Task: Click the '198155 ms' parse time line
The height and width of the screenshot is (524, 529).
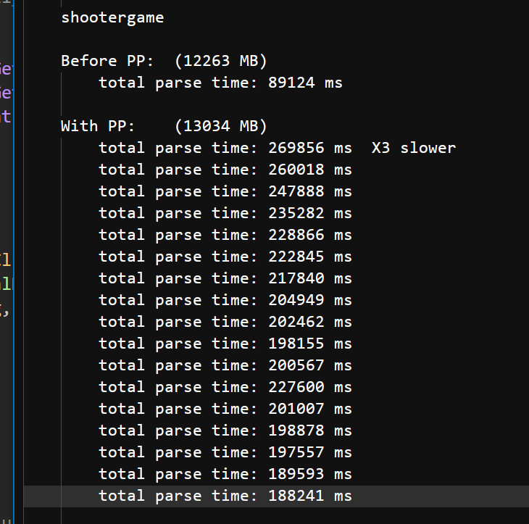Action: [x=225, y=344]
